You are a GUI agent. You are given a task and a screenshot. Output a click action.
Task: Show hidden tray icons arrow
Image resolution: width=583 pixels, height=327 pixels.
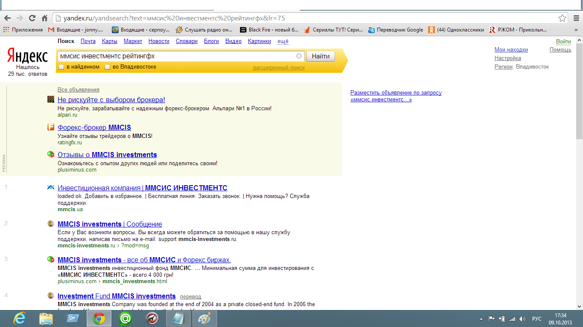coord(481,318)
